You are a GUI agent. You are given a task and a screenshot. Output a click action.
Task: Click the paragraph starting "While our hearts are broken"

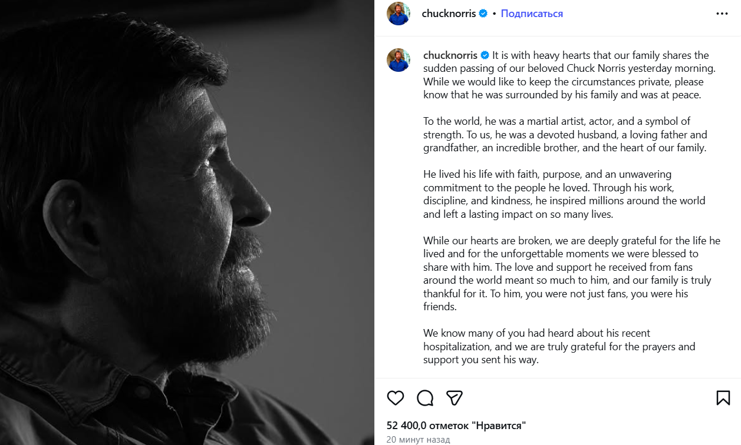pyautogui.click(x=569, y=274)
